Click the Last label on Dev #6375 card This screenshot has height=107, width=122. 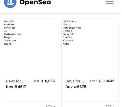click(93, 81)
